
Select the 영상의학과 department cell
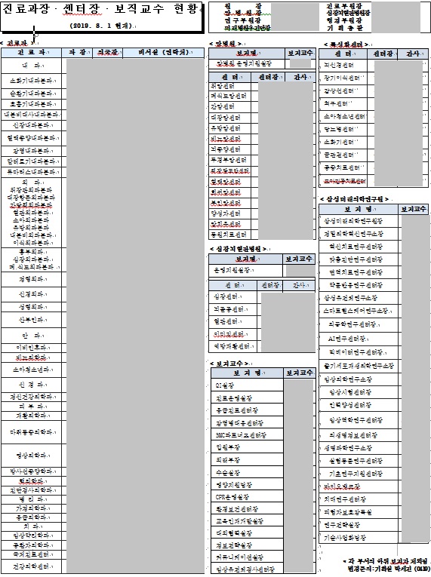[31, 456]
